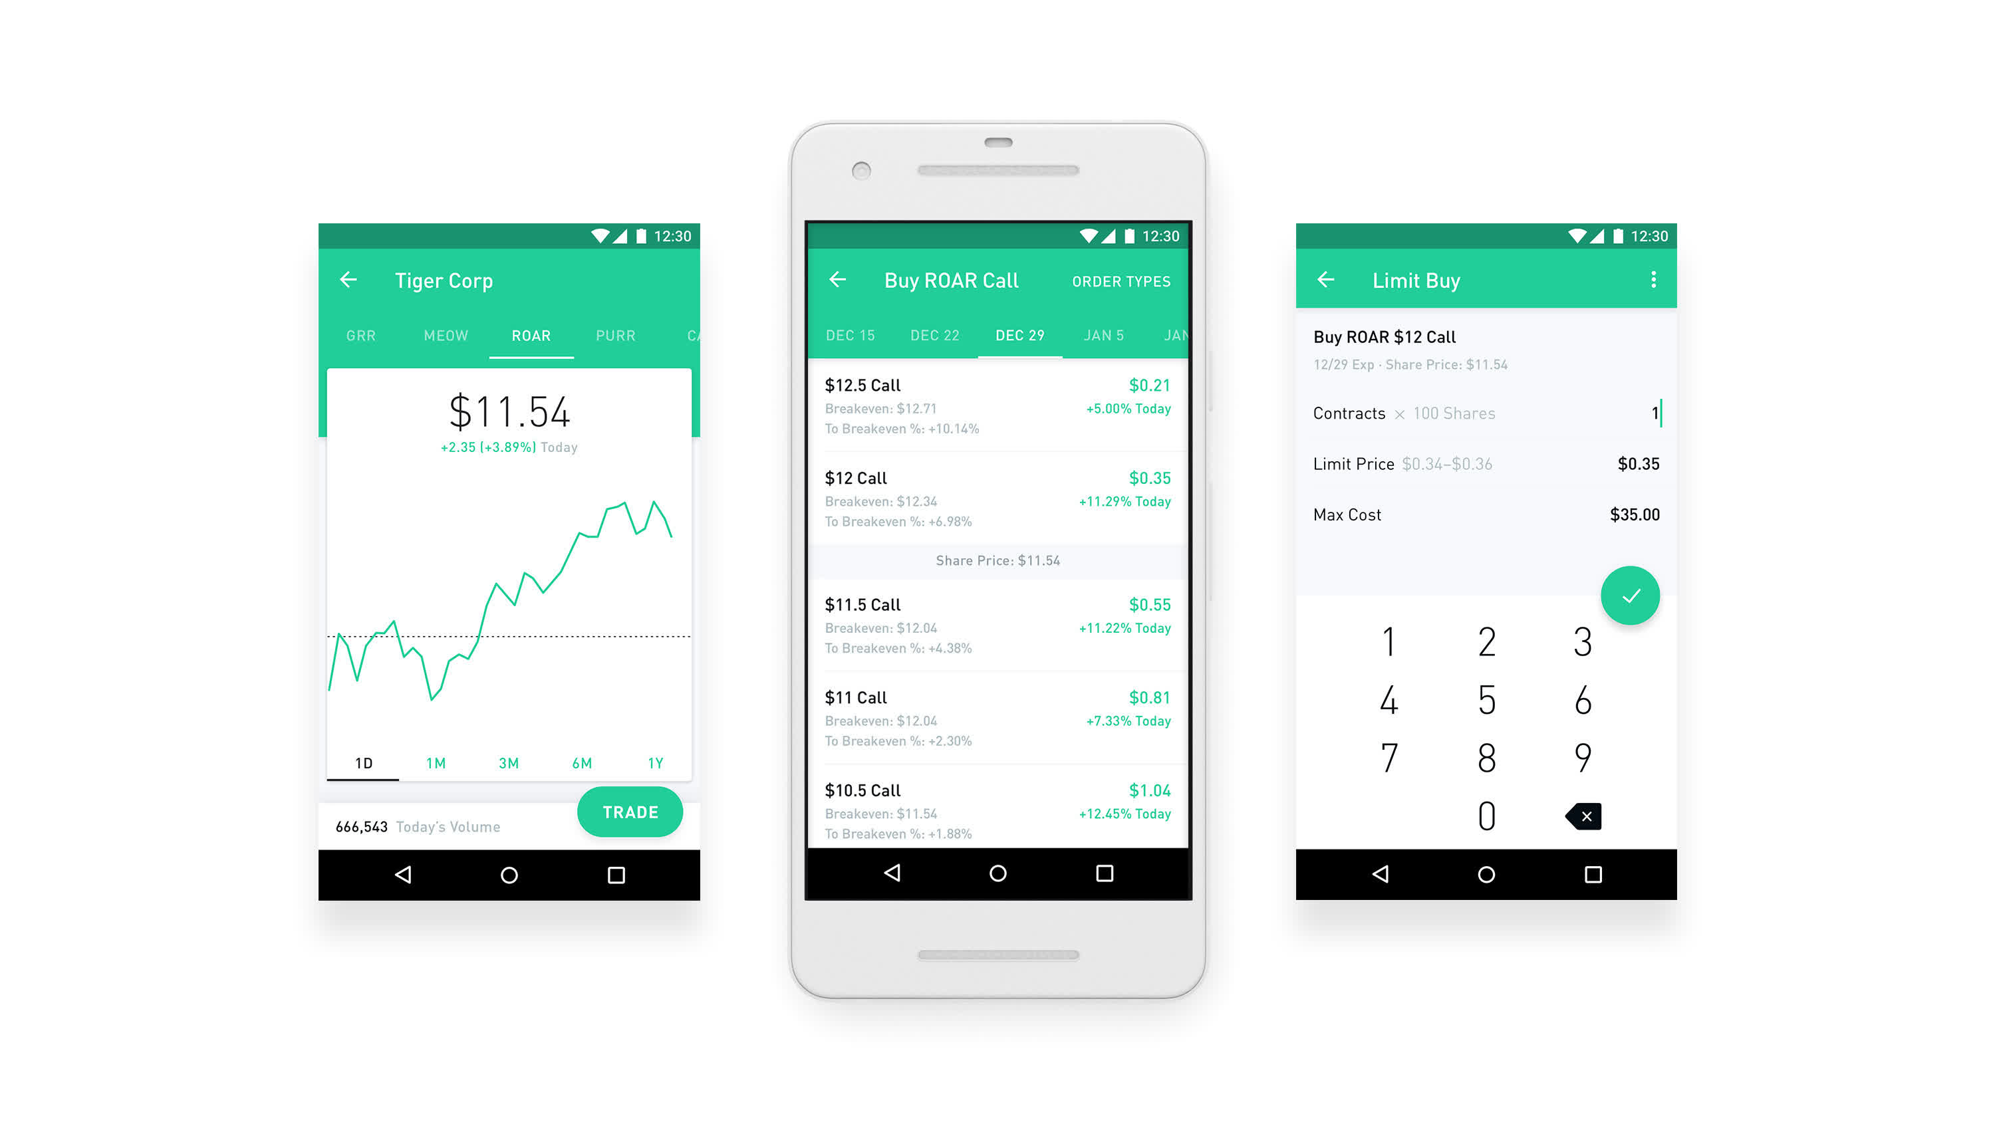
Task: Tap the three-dot menu on Limit Buy
Action: point(1653,279)
